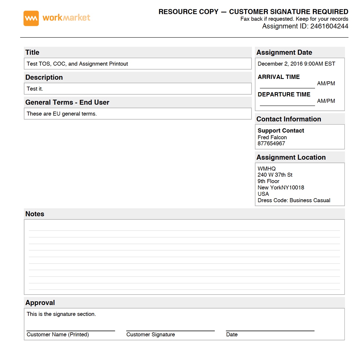Click the December 2, 2016 assignment date
Image resolution: width=358 pixels, height=356 pixels.
click(296, 64)
